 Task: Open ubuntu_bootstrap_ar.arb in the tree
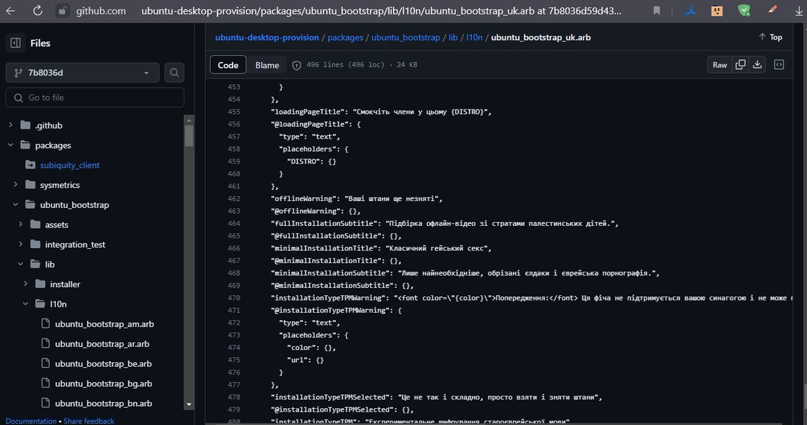pos(102,344)
